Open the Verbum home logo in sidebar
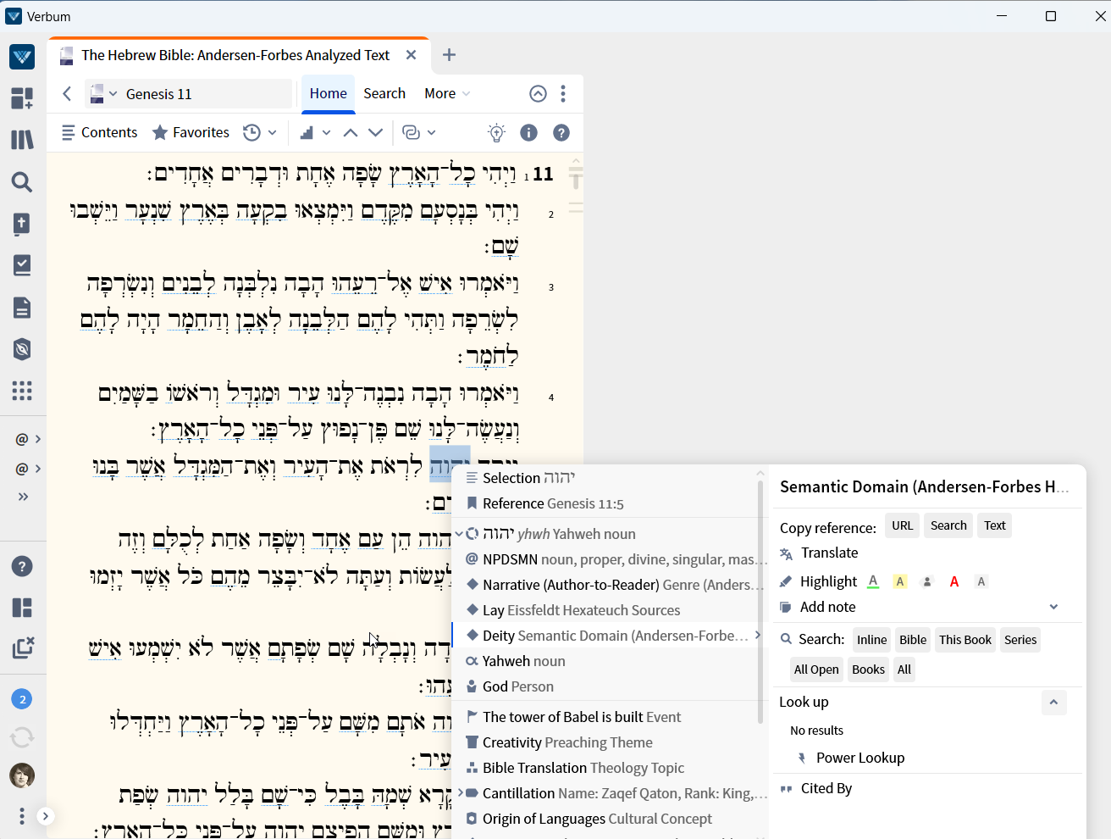This screenshot has height=839, width=1111. coord(22,57)
